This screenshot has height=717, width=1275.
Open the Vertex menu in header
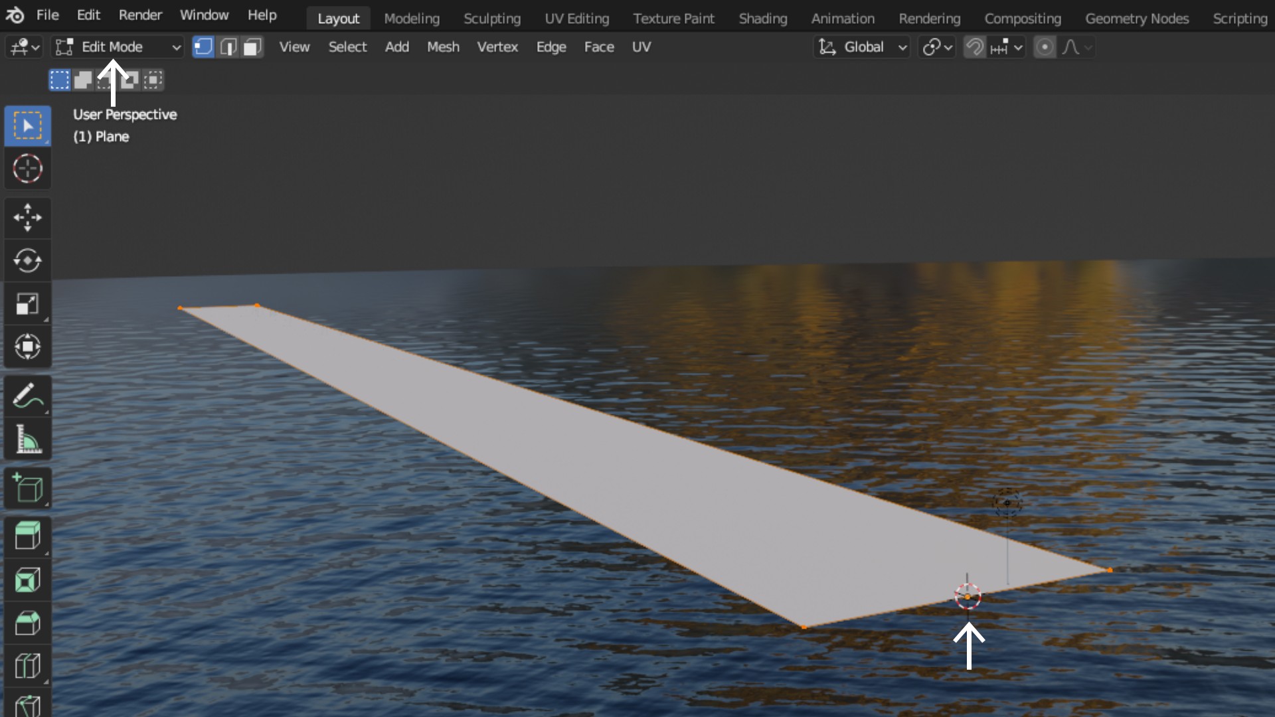497,47
